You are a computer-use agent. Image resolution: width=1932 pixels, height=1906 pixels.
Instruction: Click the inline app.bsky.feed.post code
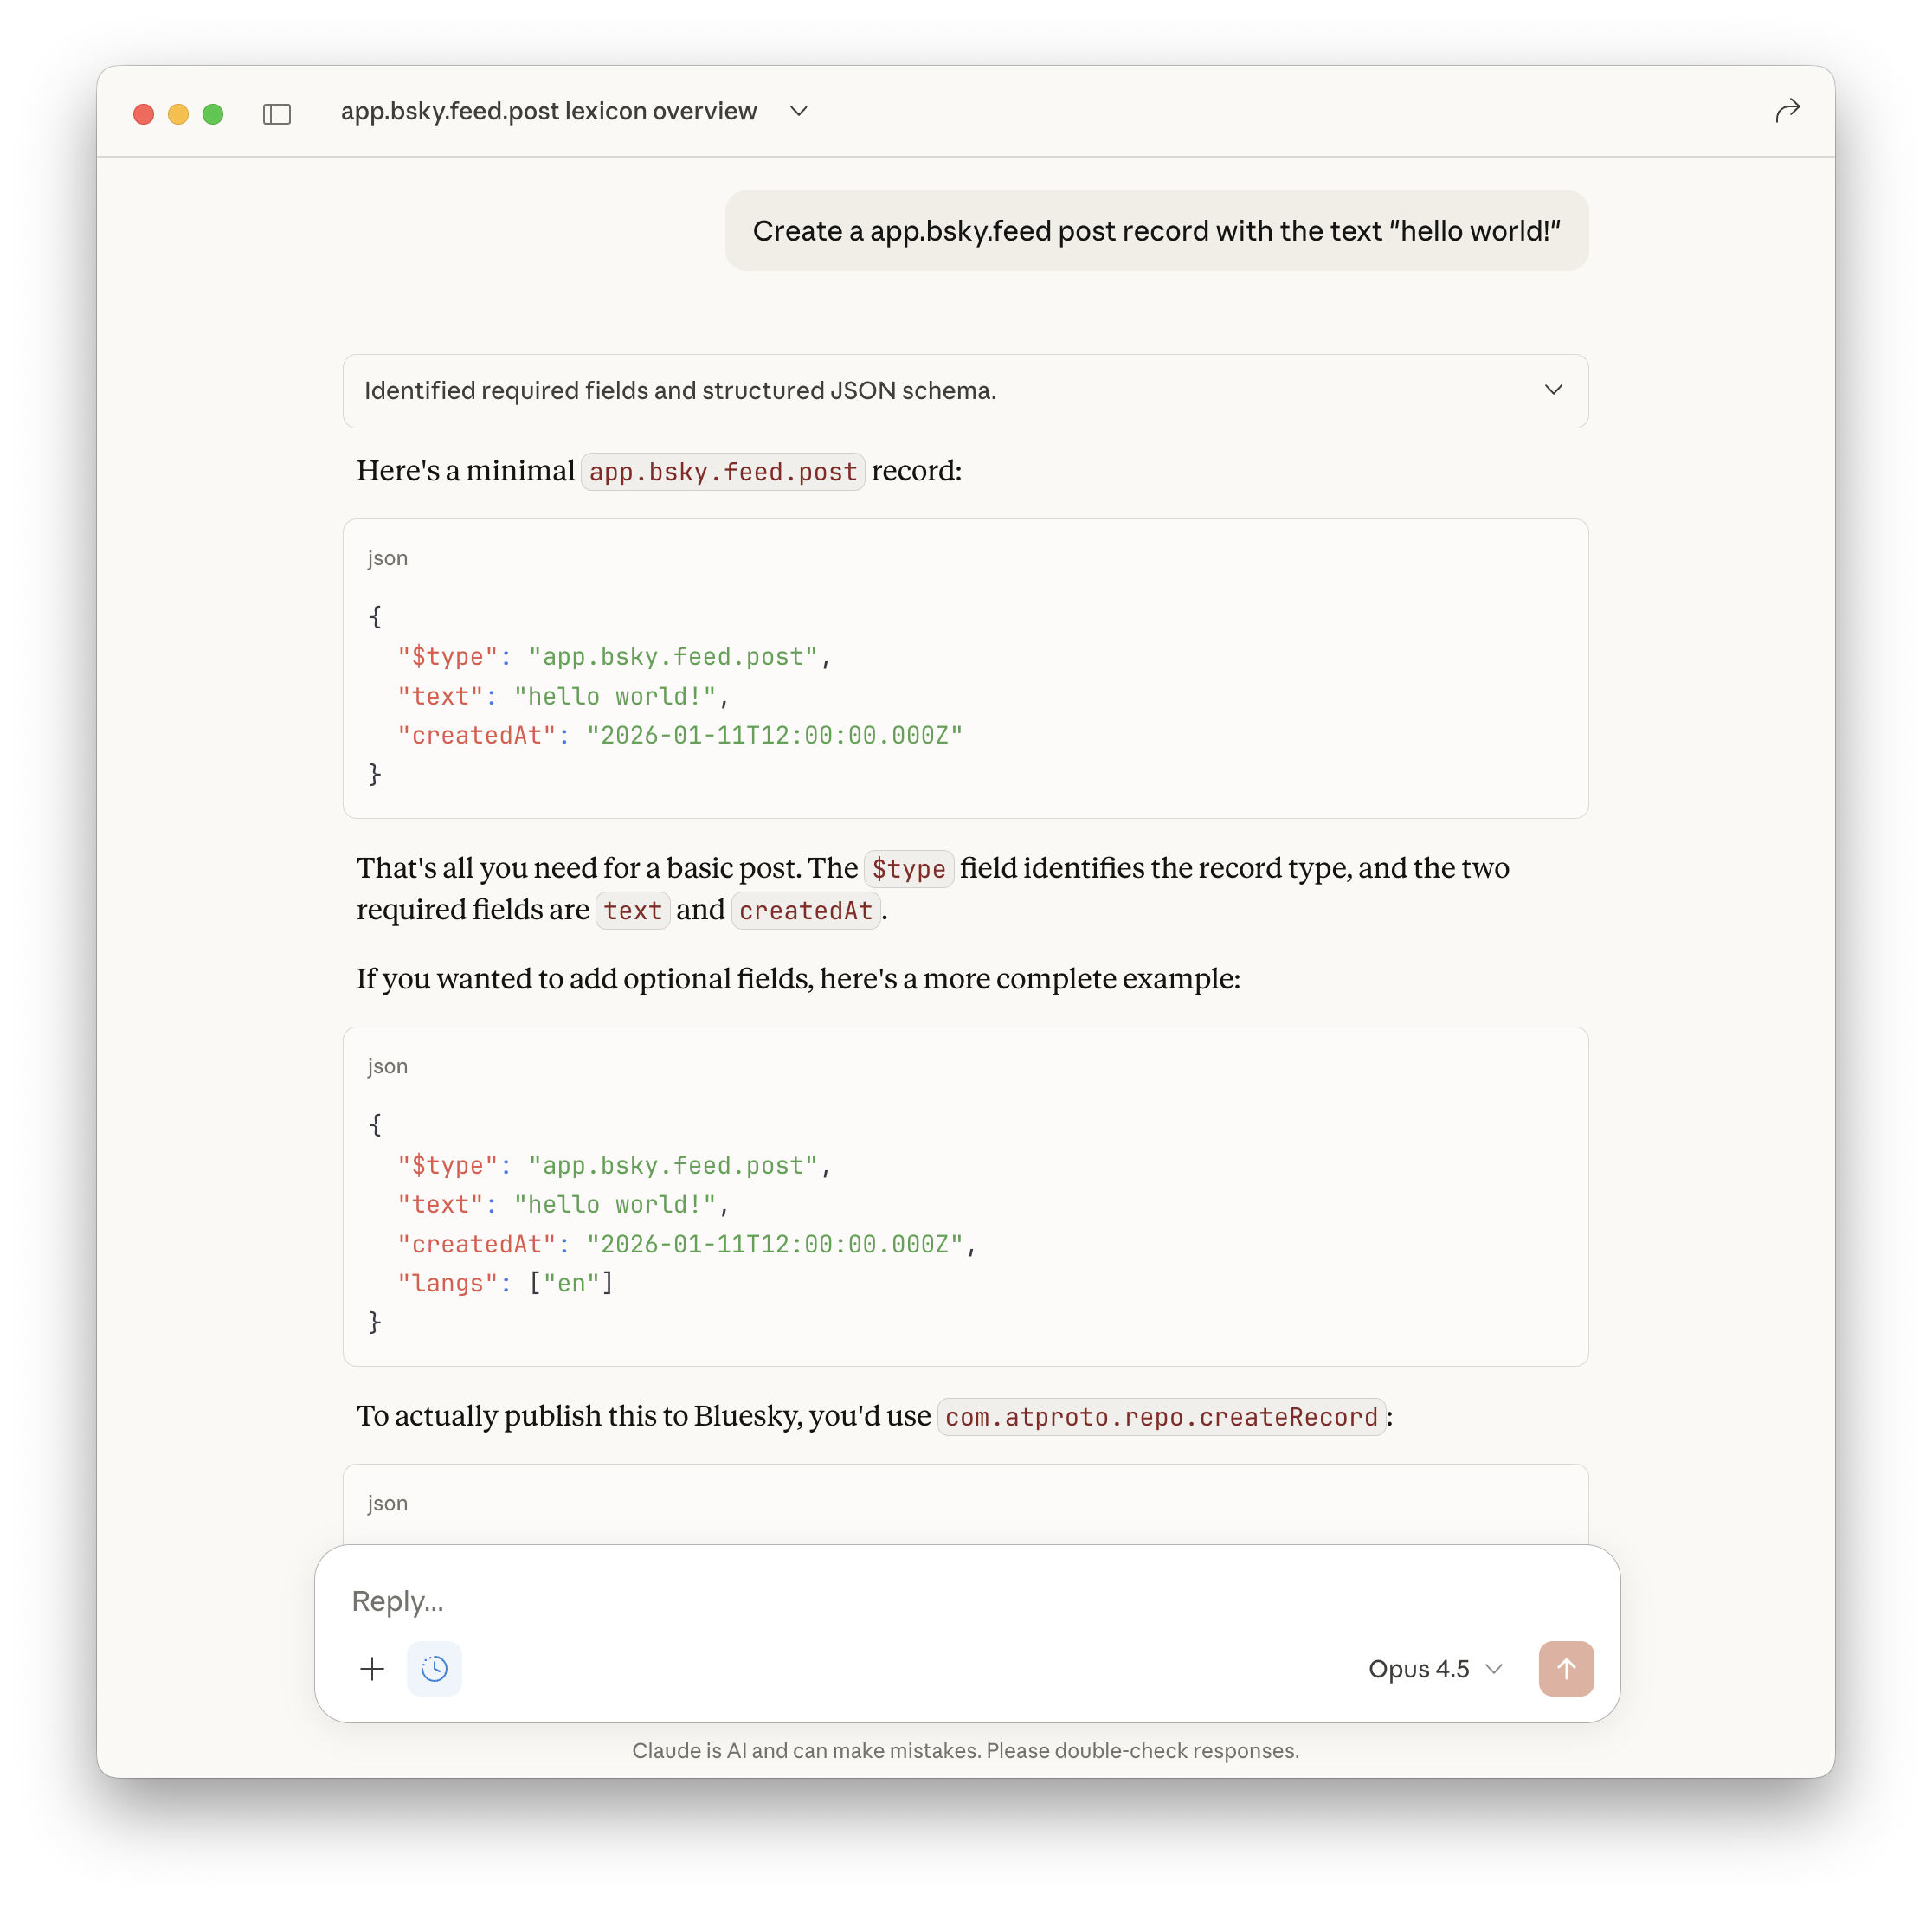click(722, 472)
